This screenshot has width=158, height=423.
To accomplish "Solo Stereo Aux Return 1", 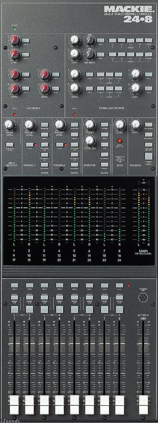I will 100,40.
